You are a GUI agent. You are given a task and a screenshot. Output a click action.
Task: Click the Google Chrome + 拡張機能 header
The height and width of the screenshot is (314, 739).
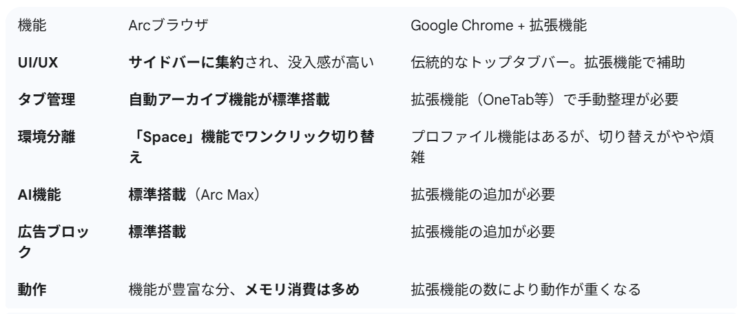[497, 27]
